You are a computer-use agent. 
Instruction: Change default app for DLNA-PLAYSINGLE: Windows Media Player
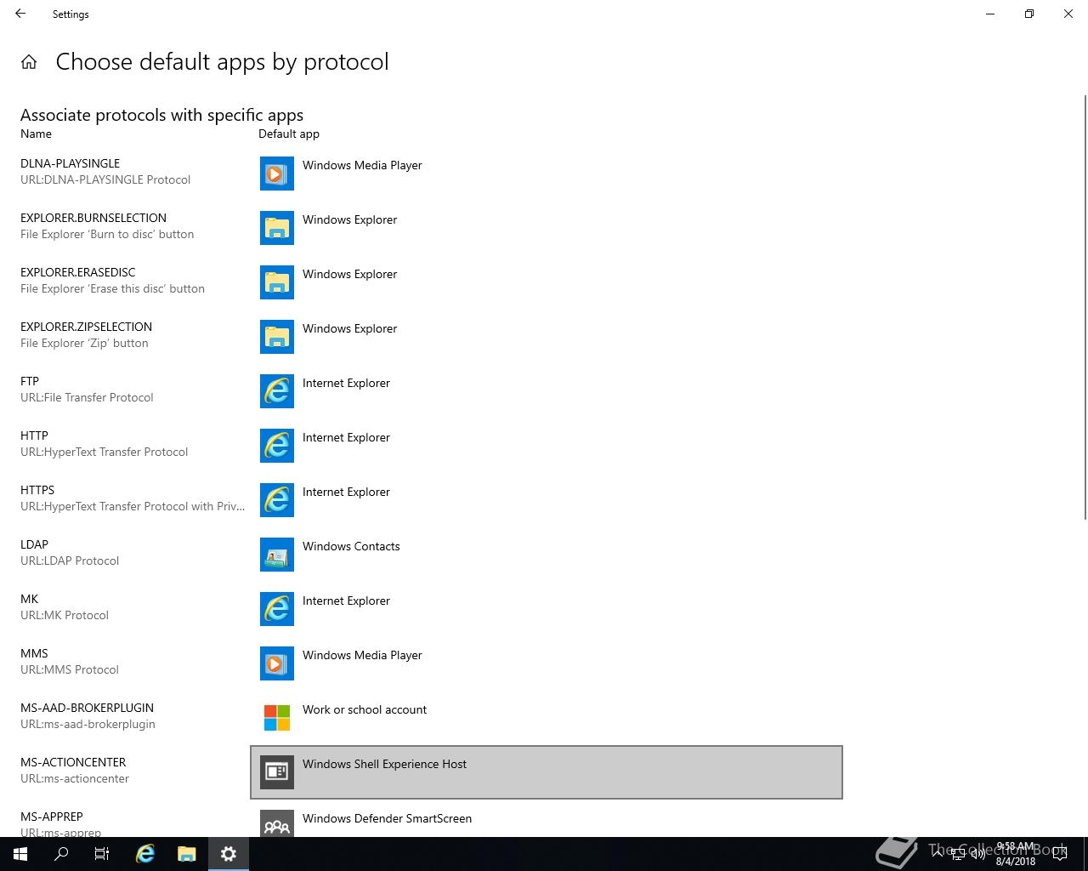(362, 165)
